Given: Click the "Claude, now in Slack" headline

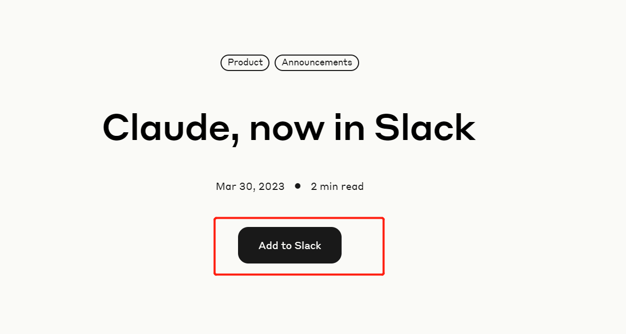Looking at the screenshot, I should point(289,128).
